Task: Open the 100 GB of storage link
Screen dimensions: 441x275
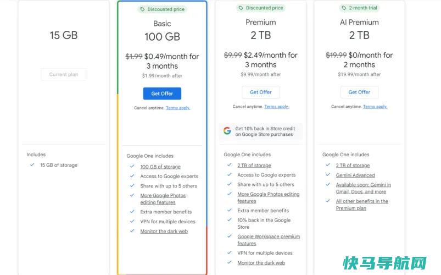Action: [x=160, y=167]
